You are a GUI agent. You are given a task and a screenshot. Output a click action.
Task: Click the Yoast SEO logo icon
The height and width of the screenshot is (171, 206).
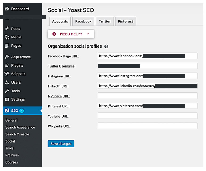point(7,111)
